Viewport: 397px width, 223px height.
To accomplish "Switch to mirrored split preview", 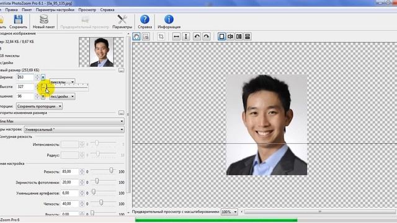I will (x=230, y=37).
